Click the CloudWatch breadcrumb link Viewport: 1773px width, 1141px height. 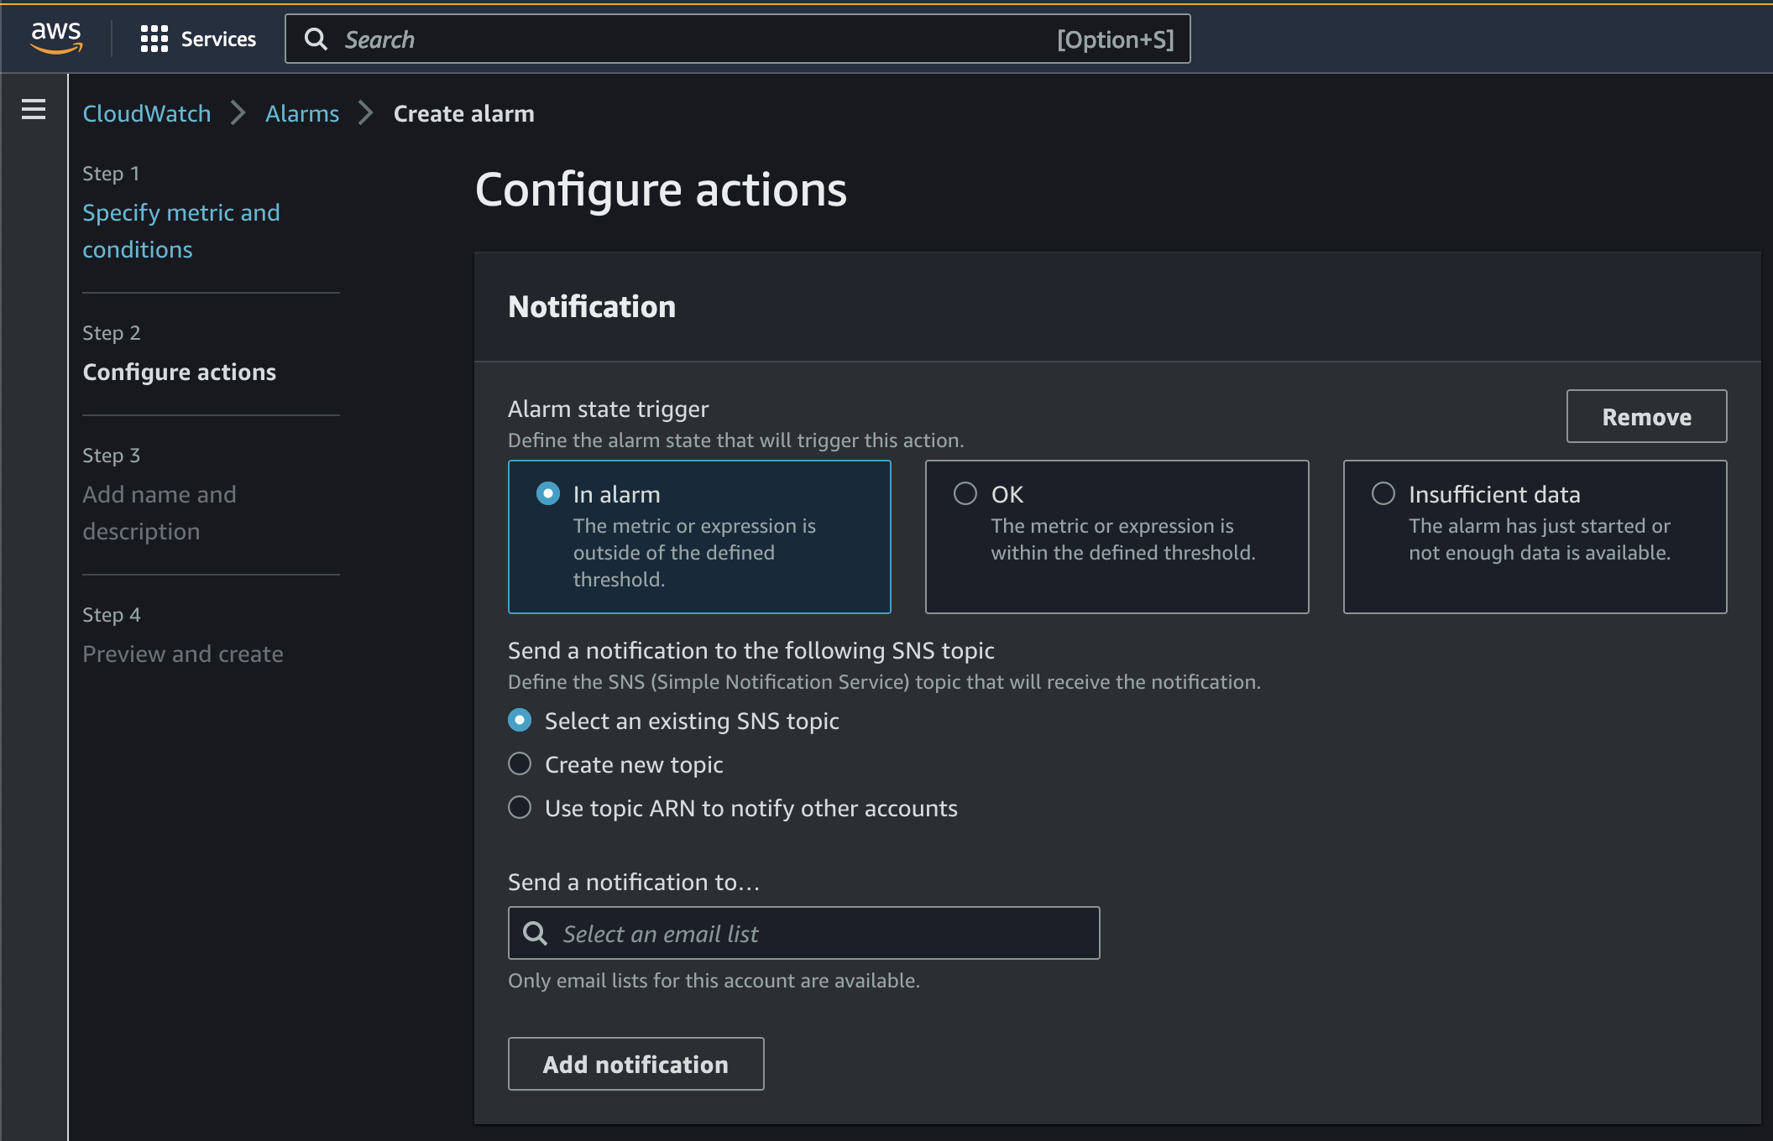coord(146,114)
